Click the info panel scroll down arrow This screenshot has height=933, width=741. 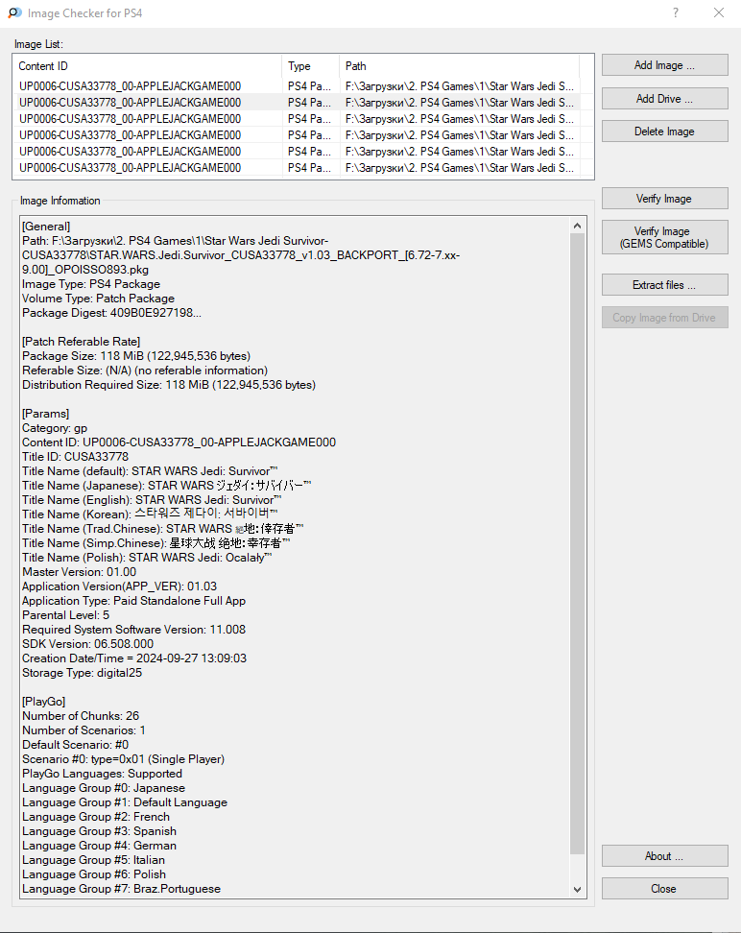click(577, 890)
